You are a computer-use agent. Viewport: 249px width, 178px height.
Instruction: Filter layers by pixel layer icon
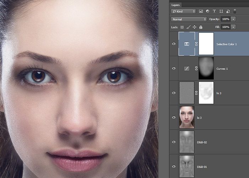pos(201,11)
